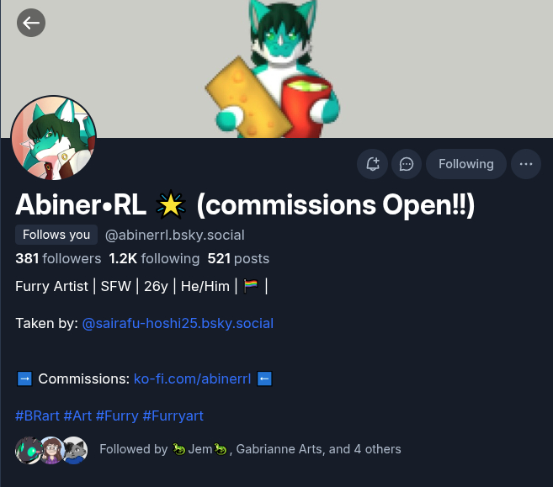The width and height of the screenshot is (553, 487).
Task: Click the brown-haired glasses follower avatar
Action: [52, 450]
